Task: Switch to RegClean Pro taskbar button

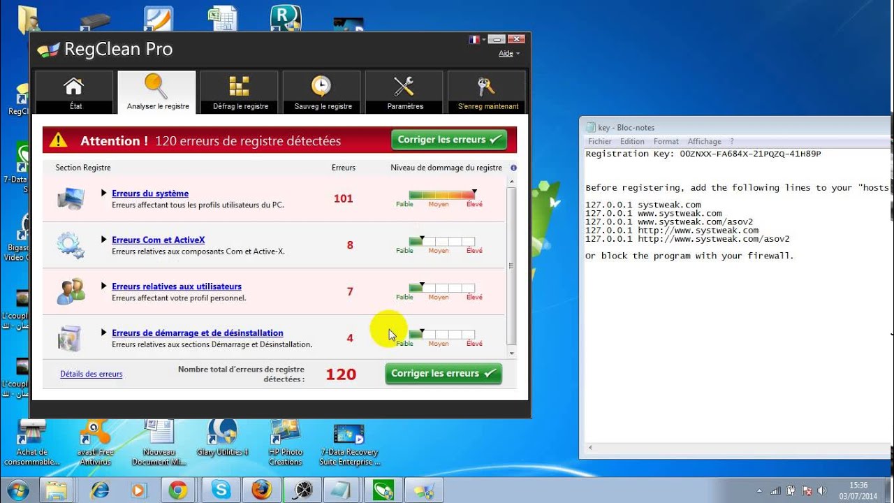Action: 424,490
